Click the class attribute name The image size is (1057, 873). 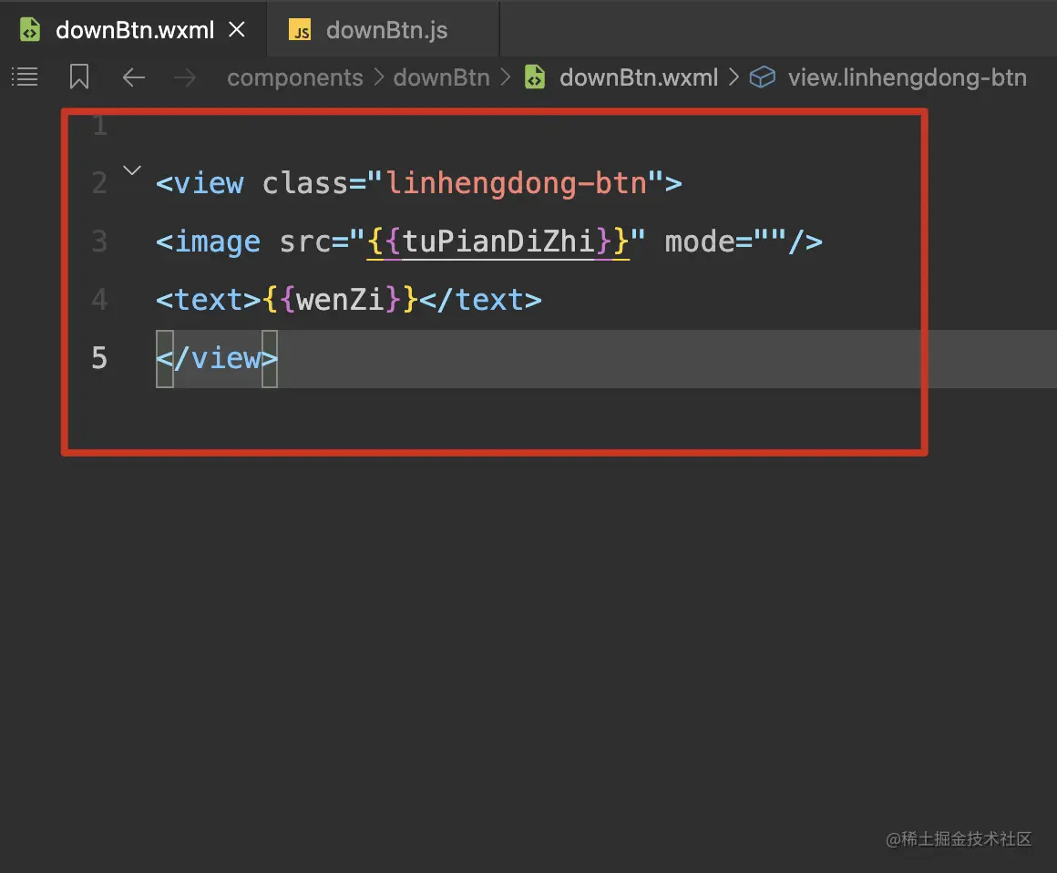tap(304, 183)
